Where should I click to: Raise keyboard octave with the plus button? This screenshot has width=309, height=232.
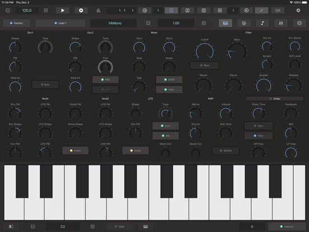(x=92, y=226)
